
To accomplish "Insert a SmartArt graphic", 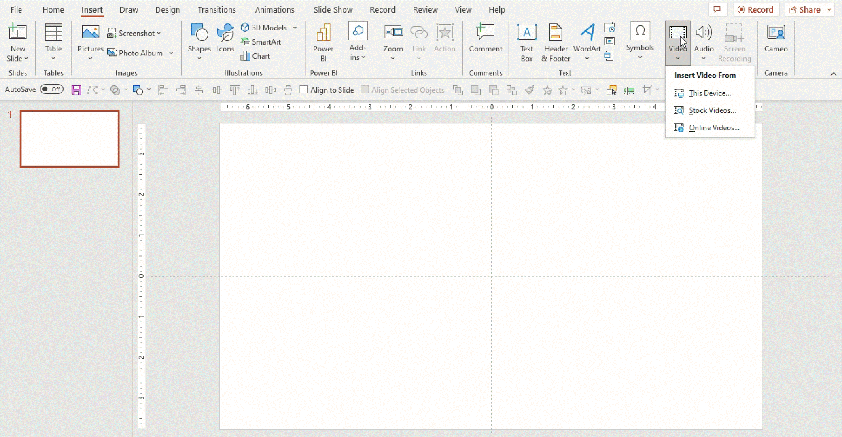I will tap(261, 42).
